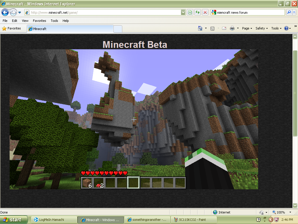Expand the address bar URL history dropdown
The image size is (298, 224).
click(x=183, y=13)
